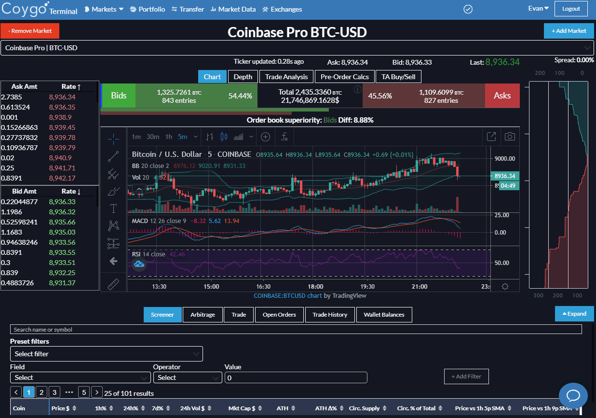Open chart settings gear icon
596x418 pixels.
point(505,286)
